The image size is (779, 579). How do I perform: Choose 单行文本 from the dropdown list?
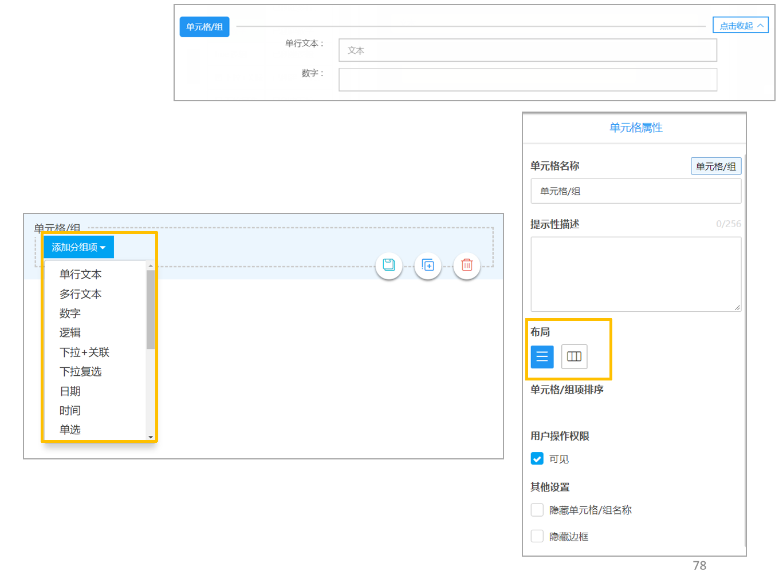pyautogui.click(x=80, y=275)
